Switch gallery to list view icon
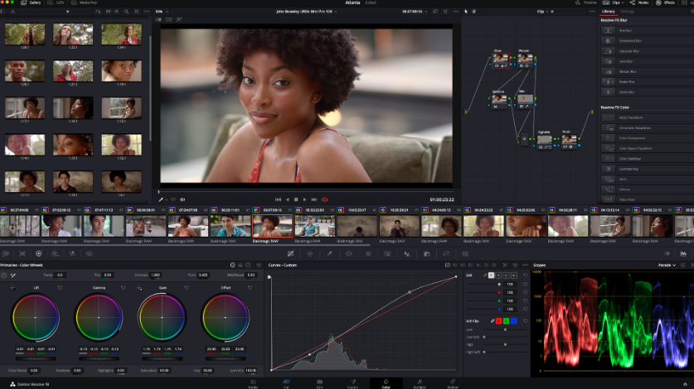This screenshot has width=694, height=389. click(116, 12)
